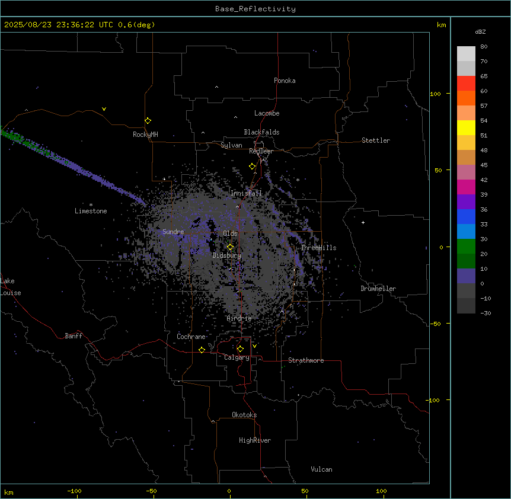Select the HighRiver label
511x499 pixels.
255,440
